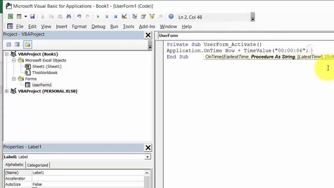Viewport: 334px width, 188px height.
Task: Open the File menu
Action: point(20,27)
